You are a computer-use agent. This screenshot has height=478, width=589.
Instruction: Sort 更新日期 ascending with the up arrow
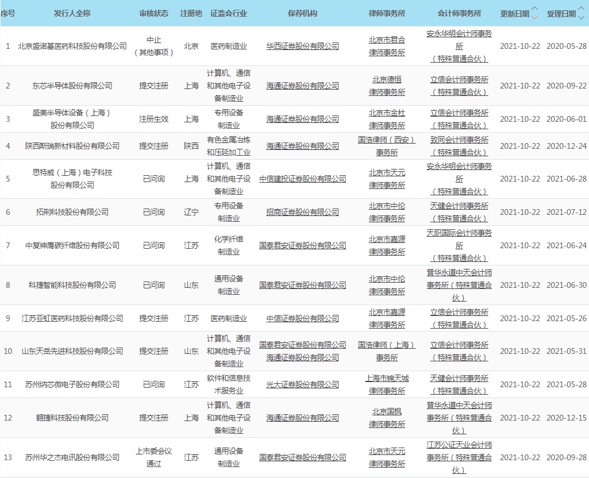pos(535,9)
